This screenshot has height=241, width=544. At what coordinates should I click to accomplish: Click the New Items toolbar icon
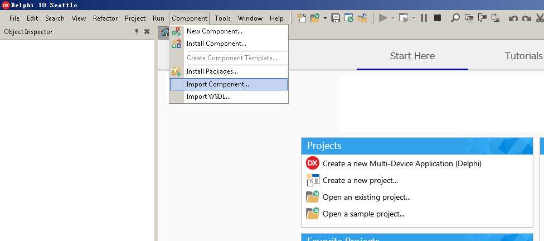coord(302,18)
